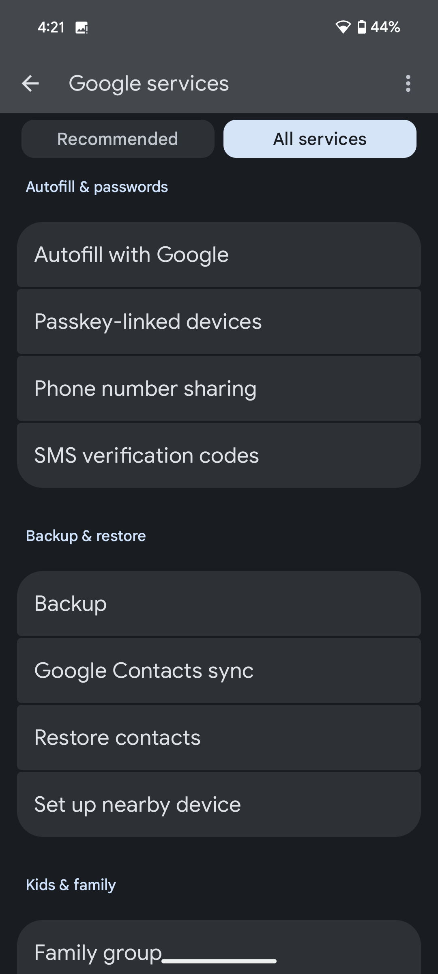Open Set up nearby device
The width and height of the screenshot is (438, 974).
219,804
